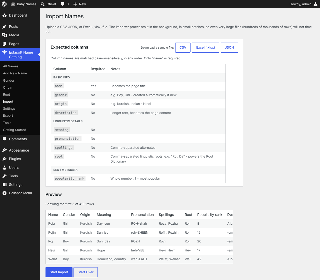Open the Export submenu item
This screenshot has width=320, height=280.
(x=8, y=115)
